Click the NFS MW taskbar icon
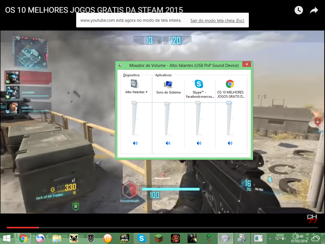The height and width of the screenshot is (244, 325). click(125, 238)
